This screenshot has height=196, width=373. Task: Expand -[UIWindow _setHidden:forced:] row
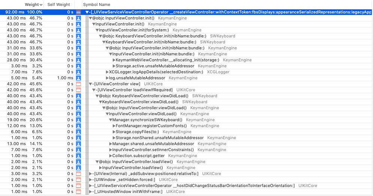(x=90, y=180)
